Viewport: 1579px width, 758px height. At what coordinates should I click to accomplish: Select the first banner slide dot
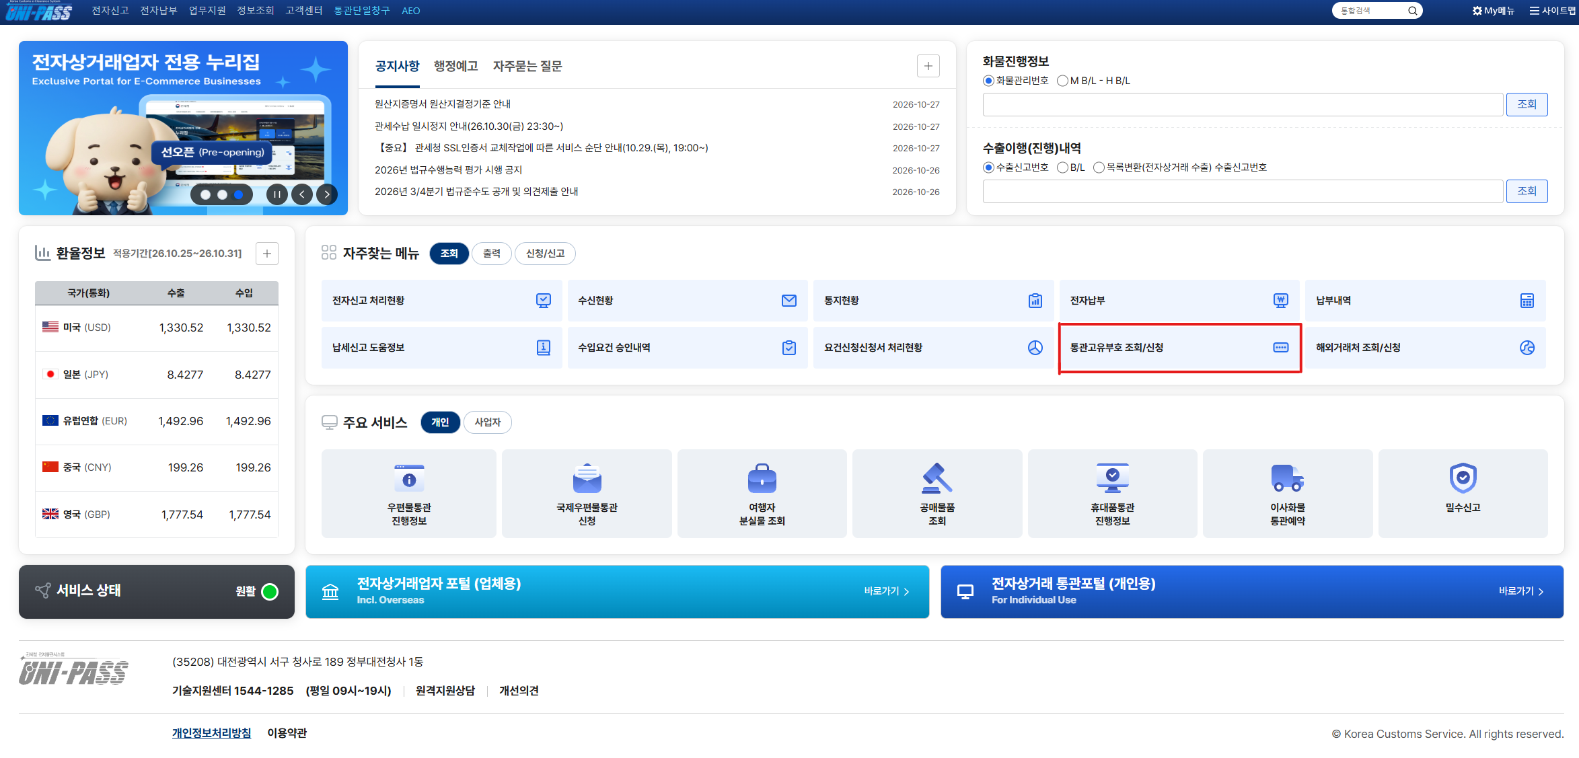point(206,195)
